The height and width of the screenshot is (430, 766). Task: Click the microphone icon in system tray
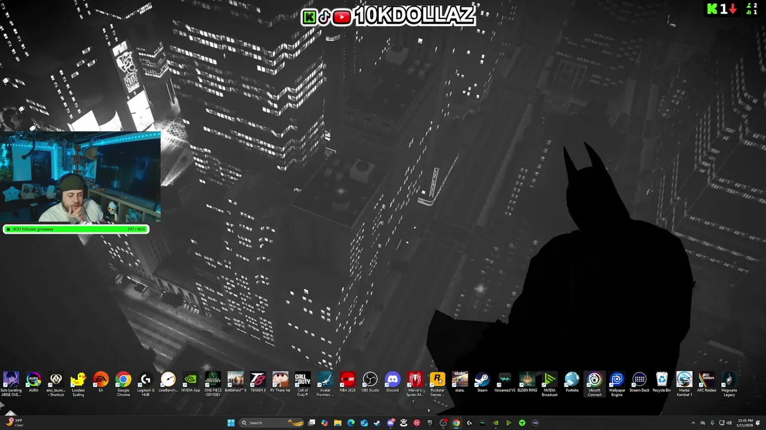point(712,423)
